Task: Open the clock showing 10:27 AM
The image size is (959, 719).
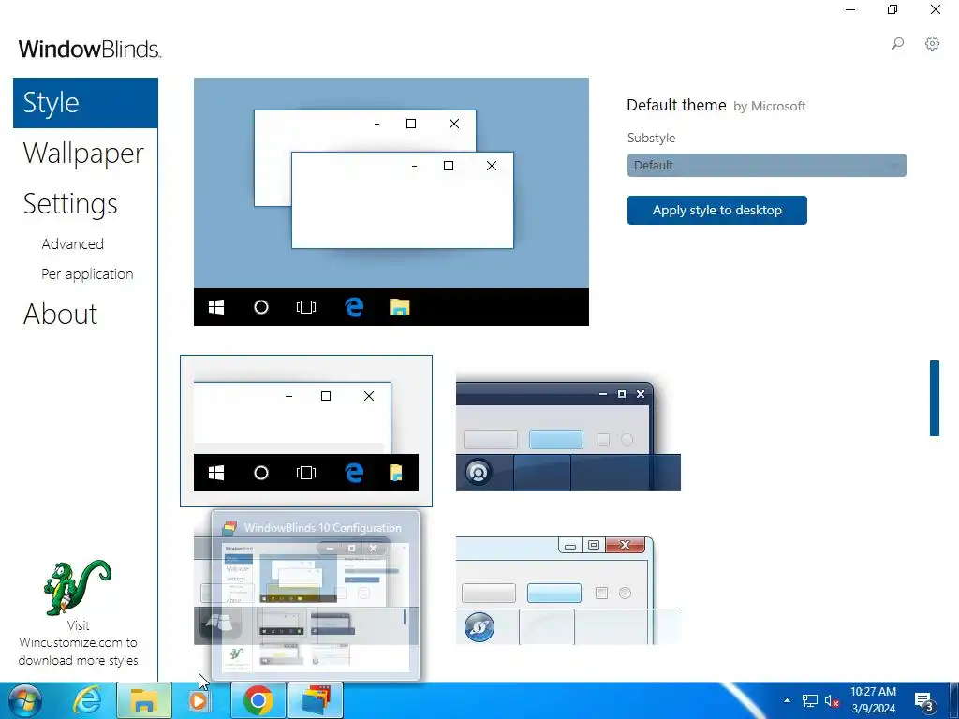Action: [x=873, y=700]
